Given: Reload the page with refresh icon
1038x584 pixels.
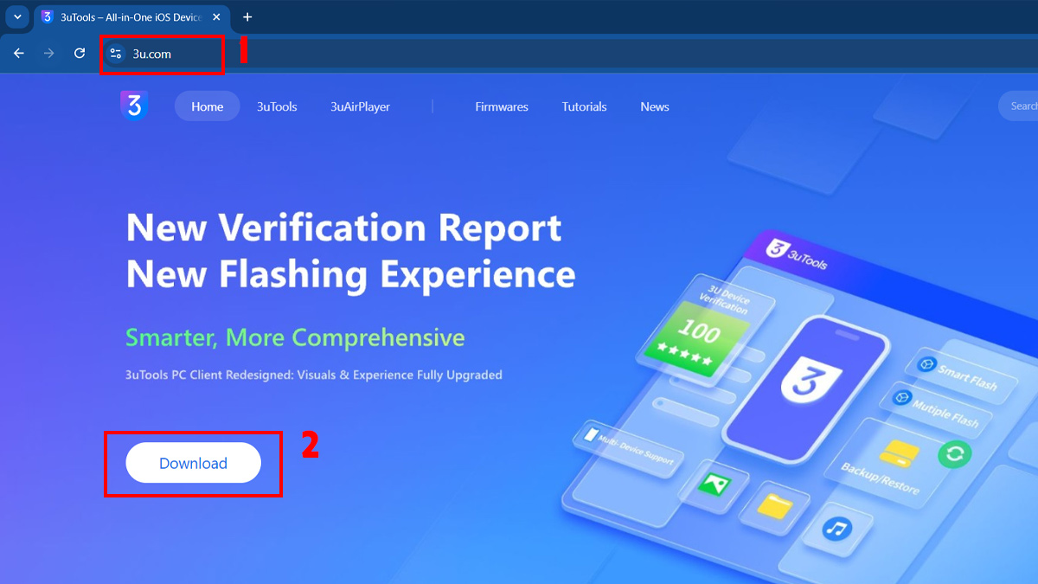Looking at the screenshot, I should [80, 54].
